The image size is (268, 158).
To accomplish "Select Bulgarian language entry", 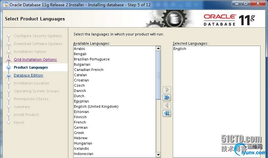I will (115, 64).
